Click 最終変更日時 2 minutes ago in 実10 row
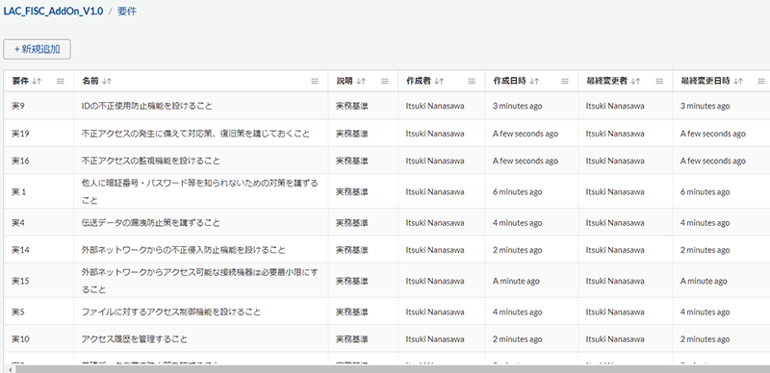This screenshot has height=373, width=770. 706,339
